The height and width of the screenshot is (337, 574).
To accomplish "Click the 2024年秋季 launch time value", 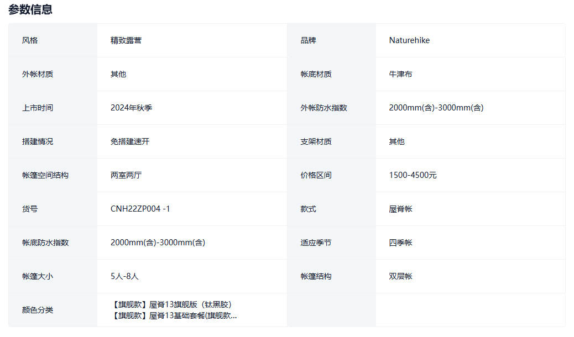I will pos(131,108).
